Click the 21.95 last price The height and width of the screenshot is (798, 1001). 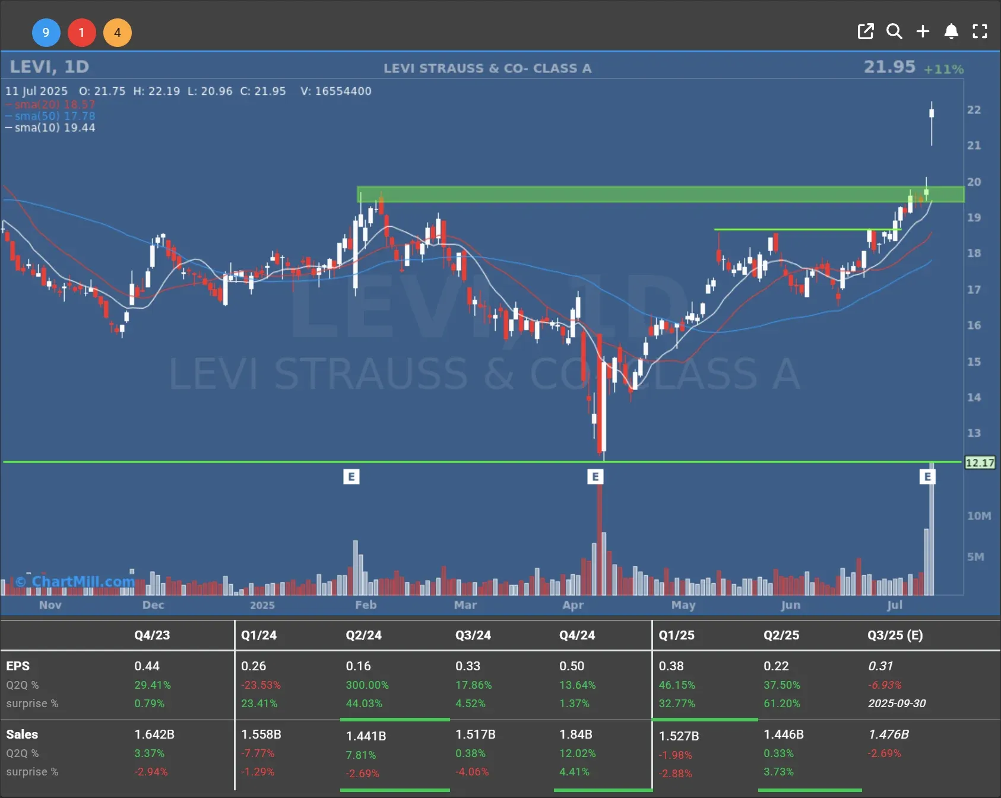tap(889, 66)
